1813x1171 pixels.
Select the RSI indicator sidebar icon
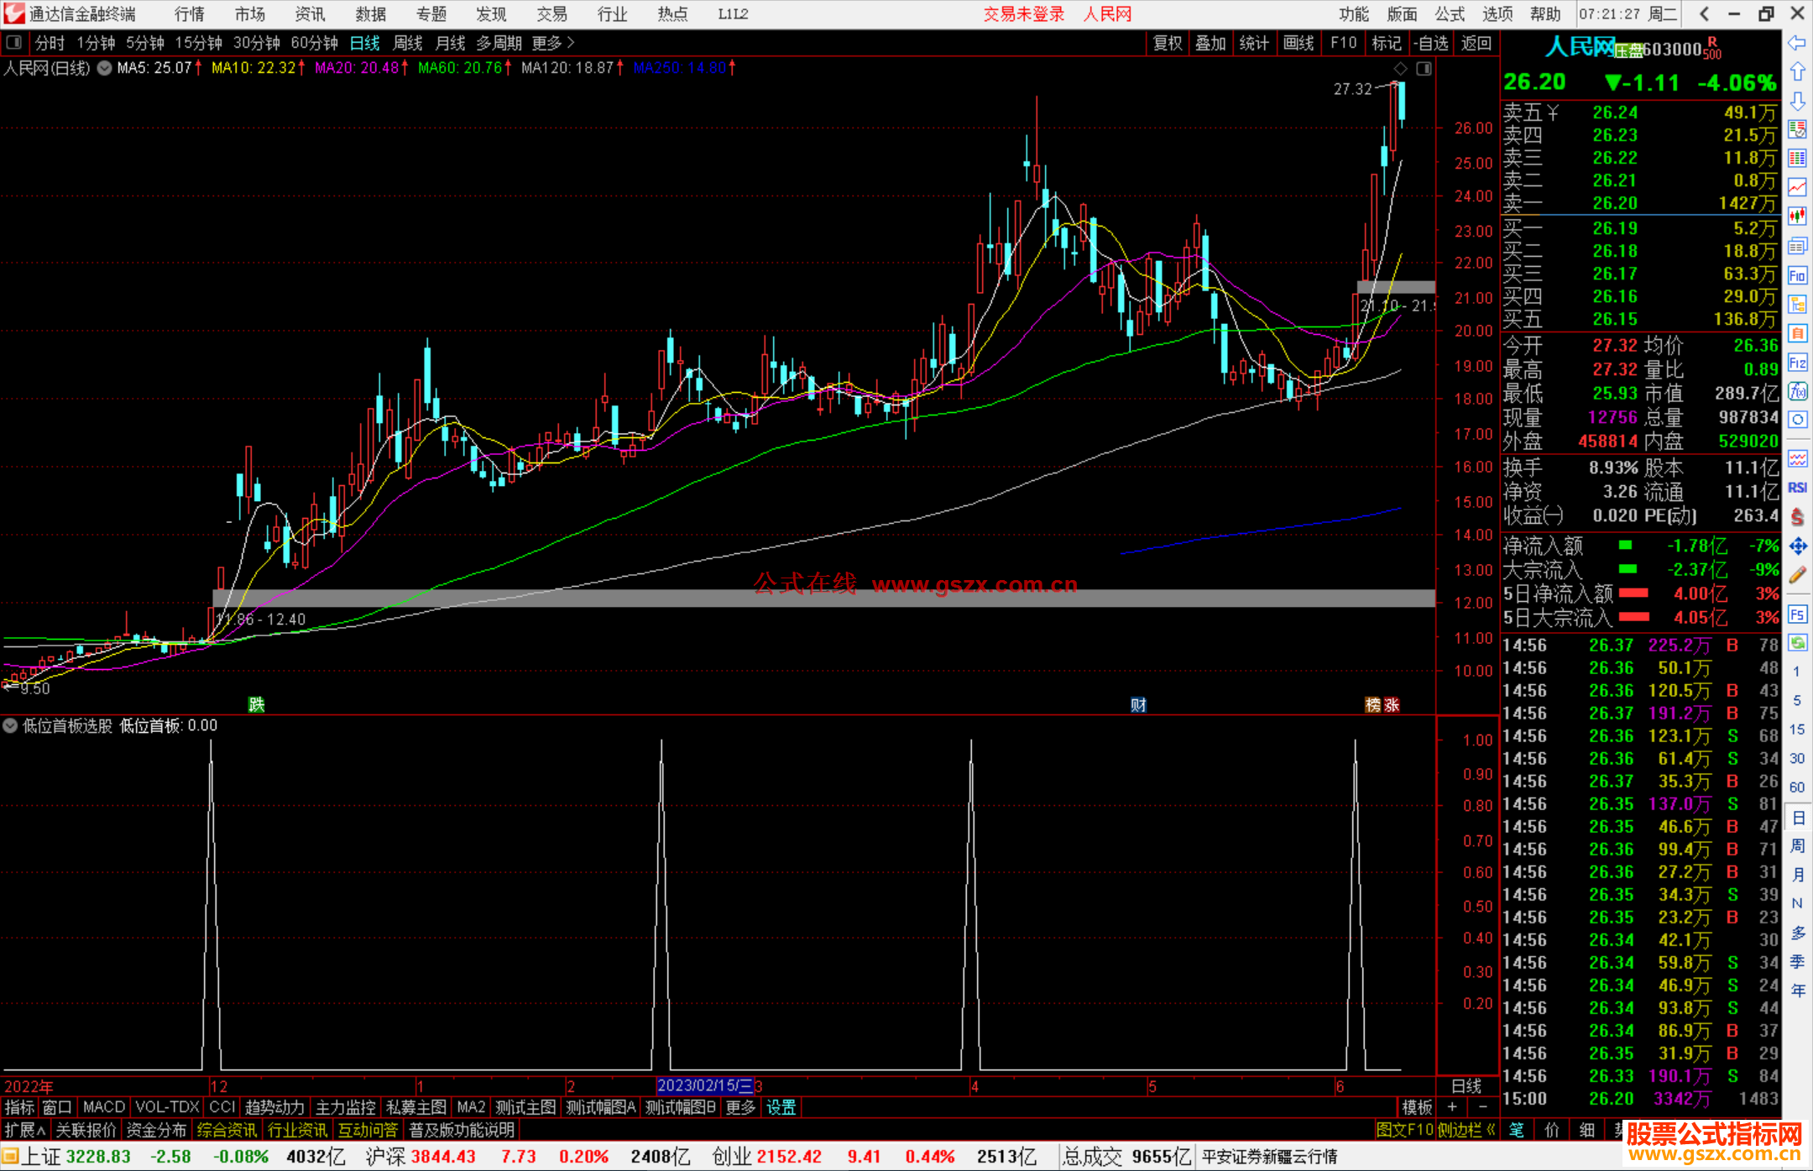point(1797,488)
